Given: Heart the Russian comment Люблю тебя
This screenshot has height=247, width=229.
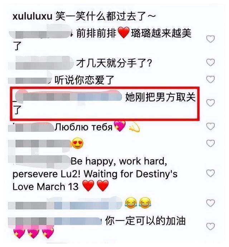Looking at the screenshot, I should click(x=210, y=126).
